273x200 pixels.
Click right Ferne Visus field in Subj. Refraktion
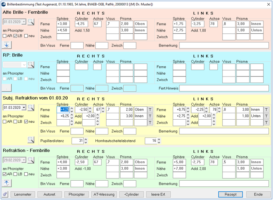(113, 109)
